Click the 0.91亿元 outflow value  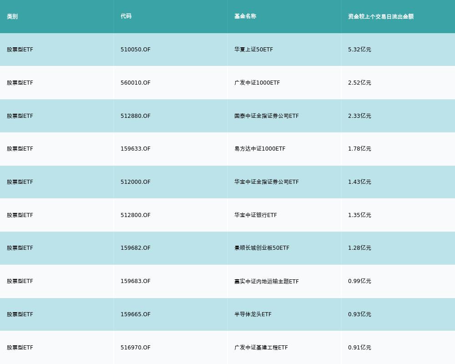(x=359, y=348)
